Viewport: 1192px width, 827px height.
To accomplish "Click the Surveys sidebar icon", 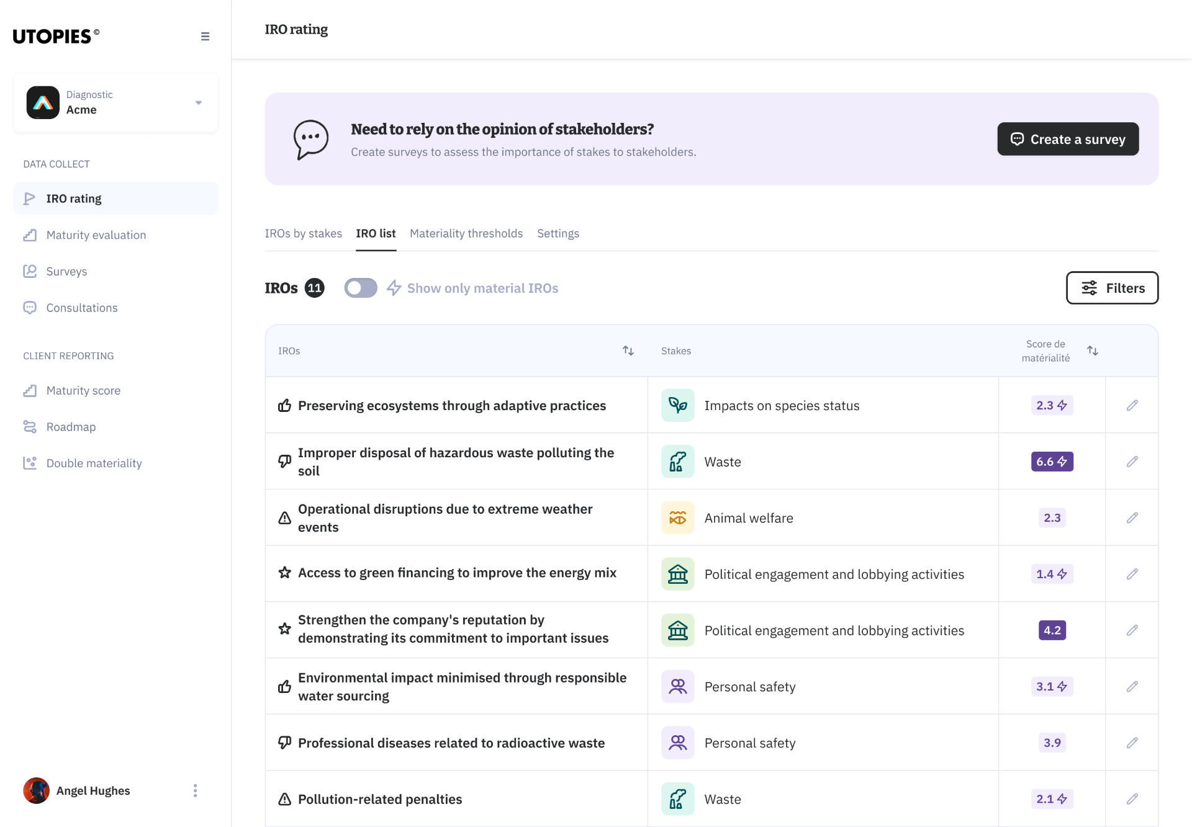I will (x=29, y=271).
